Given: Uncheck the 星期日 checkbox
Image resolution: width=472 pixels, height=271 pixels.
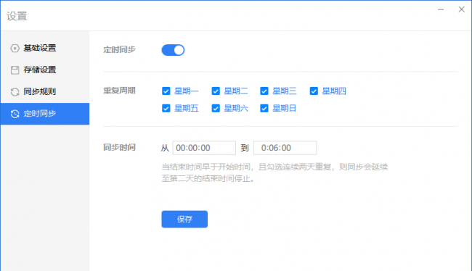Looking at the screenshot, I should 264,108.
